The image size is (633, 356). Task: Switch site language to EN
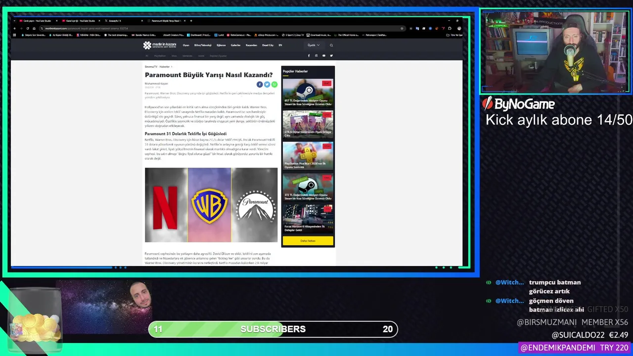(x=280, y=45)
